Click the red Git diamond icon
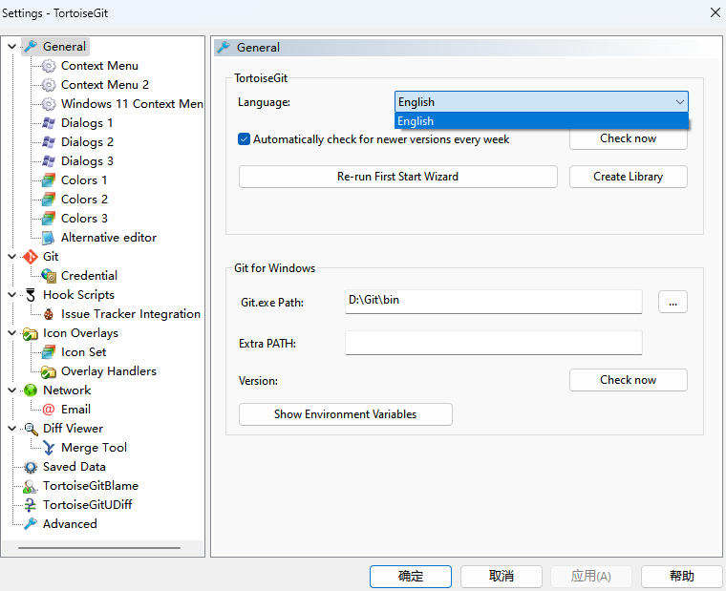Image resolution: width=726 pixels, height=591 pixels. [31, 257]
